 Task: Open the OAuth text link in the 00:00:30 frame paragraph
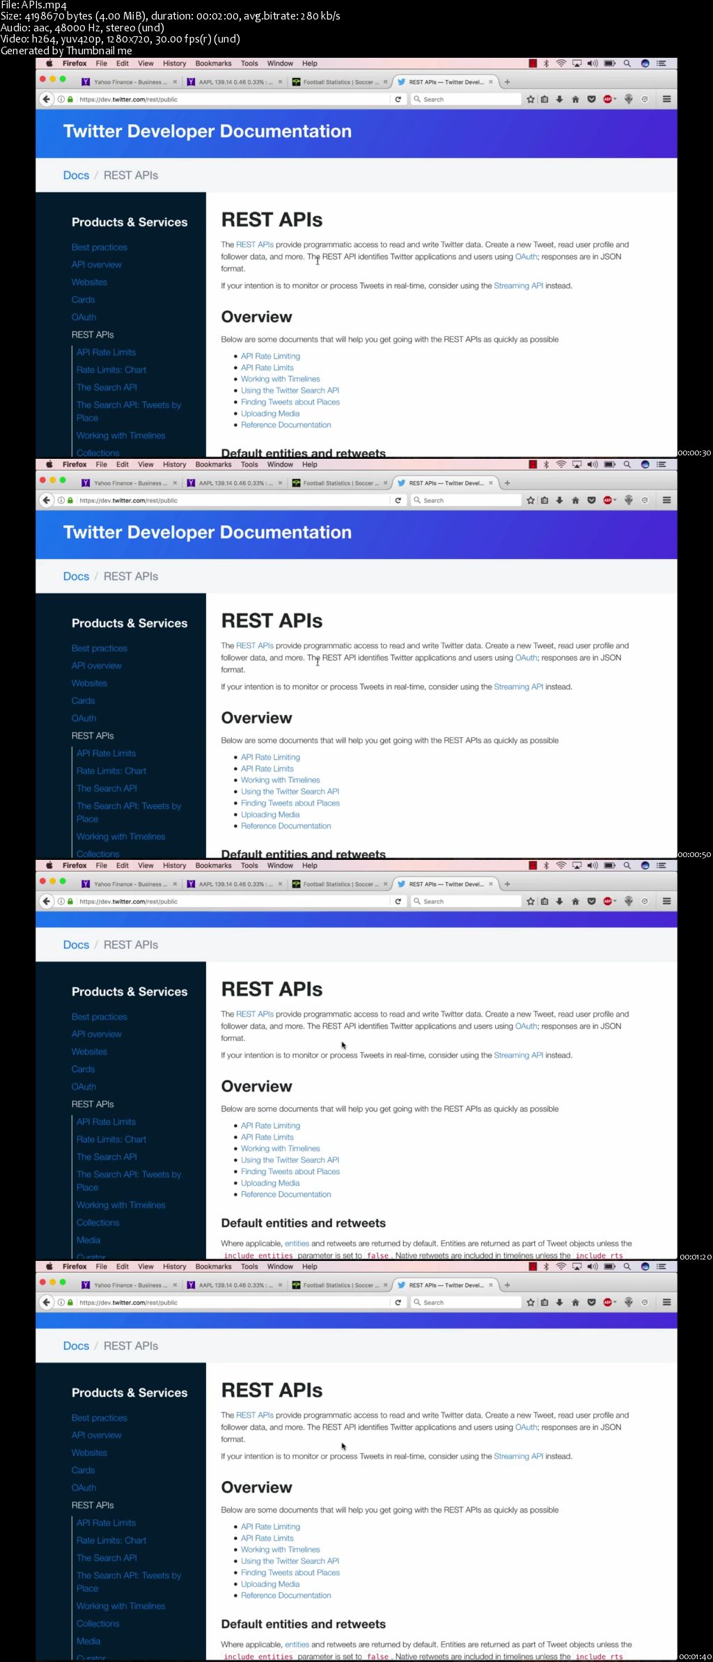526,257
